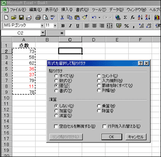The image size is (161, 157).
Task: Open the font size dropdown
Action: (x=55, y=26)
